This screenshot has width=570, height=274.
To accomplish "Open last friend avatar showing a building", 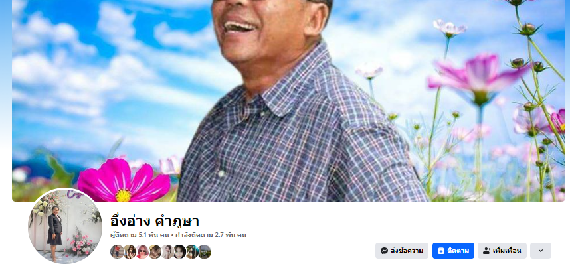I will pyautogui.click(x=205, y=251).
